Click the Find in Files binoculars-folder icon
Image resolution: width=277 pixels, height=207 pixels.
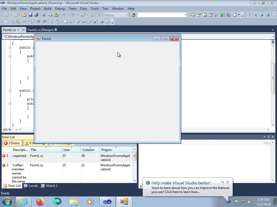click(133, 15)
